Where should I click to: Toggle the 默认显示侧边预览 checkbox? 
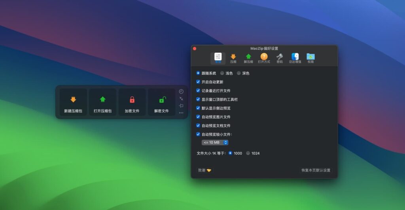[x=198, y=108]
